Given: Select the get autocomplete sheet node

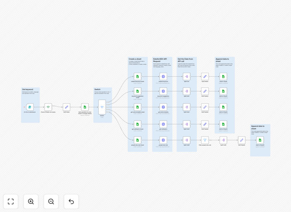Looking at the screenshot, I should click(138, 107).
